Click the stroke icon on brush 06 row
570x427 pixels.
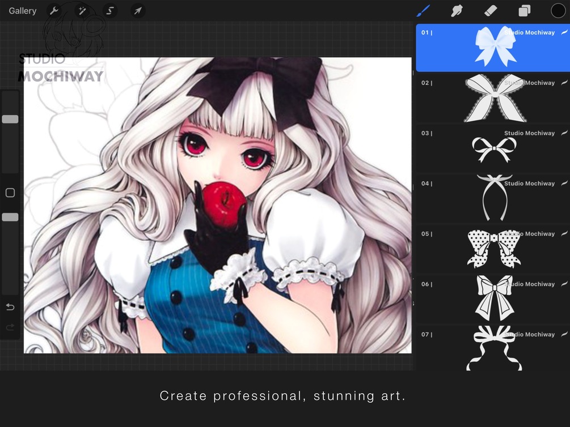pos(564,284)
